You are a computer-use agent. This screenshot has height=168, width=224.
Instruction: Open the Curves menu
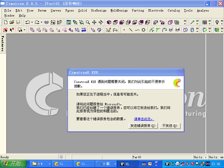(x=56, y=10)
